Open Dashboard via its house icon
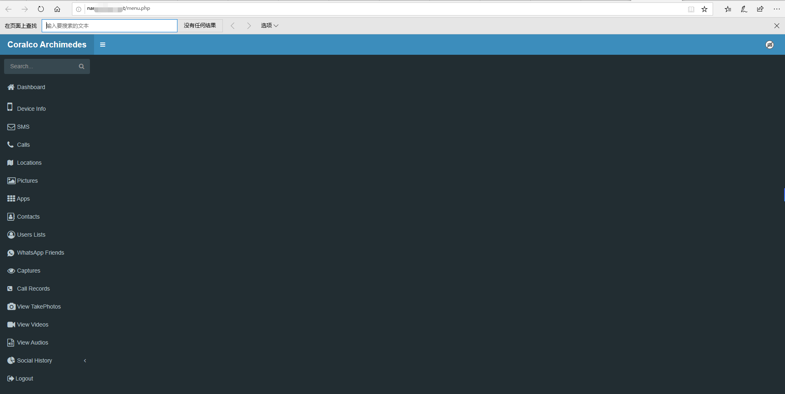Viewport: 785px width, 394px height. 11,87
